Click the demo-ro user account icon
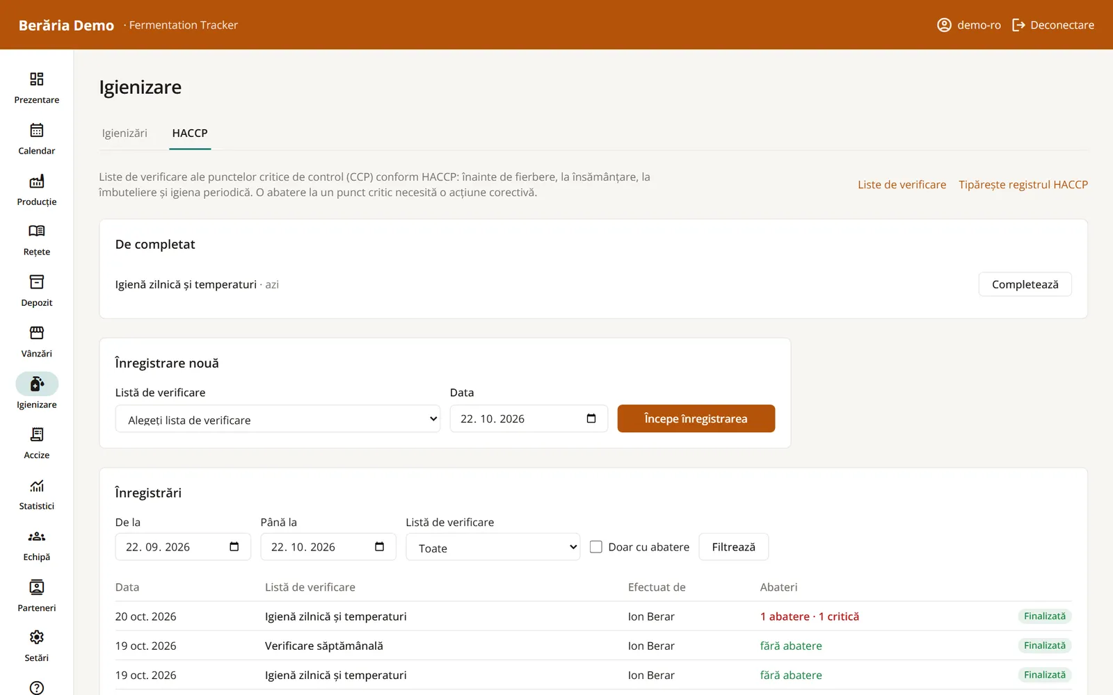Screen dimensions: 1113x695 (944, 25)
